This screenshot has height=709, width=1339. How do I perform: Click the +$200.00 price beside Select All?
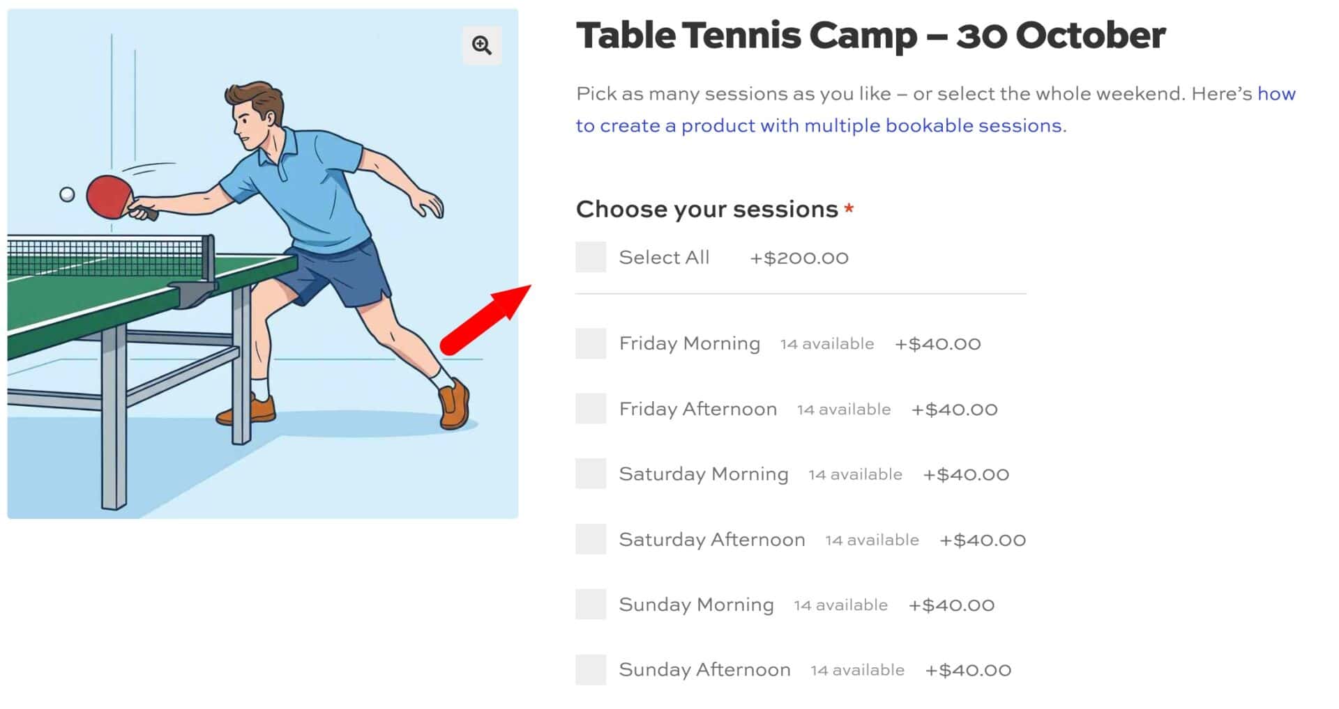tap(799, 258)
